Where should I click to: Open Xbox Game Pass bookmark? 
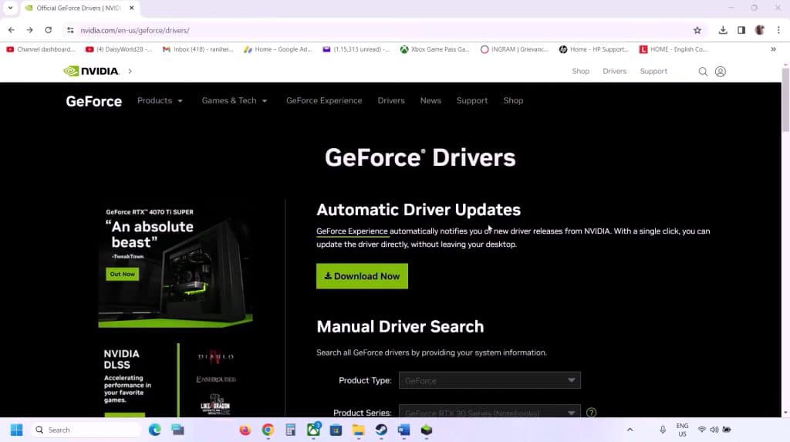434,49
